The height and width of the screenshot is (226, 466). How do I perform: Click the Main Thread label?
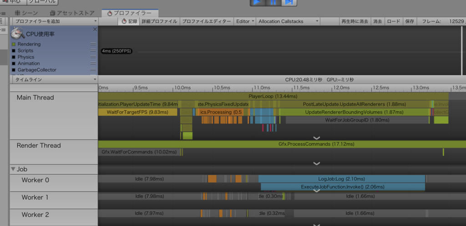(35, 98)
